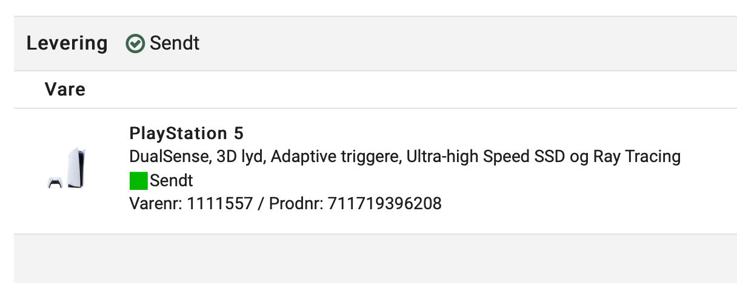Open the PlayStation 5 product thumbnail
Screen dimensions: 737x283
point(67,168)
